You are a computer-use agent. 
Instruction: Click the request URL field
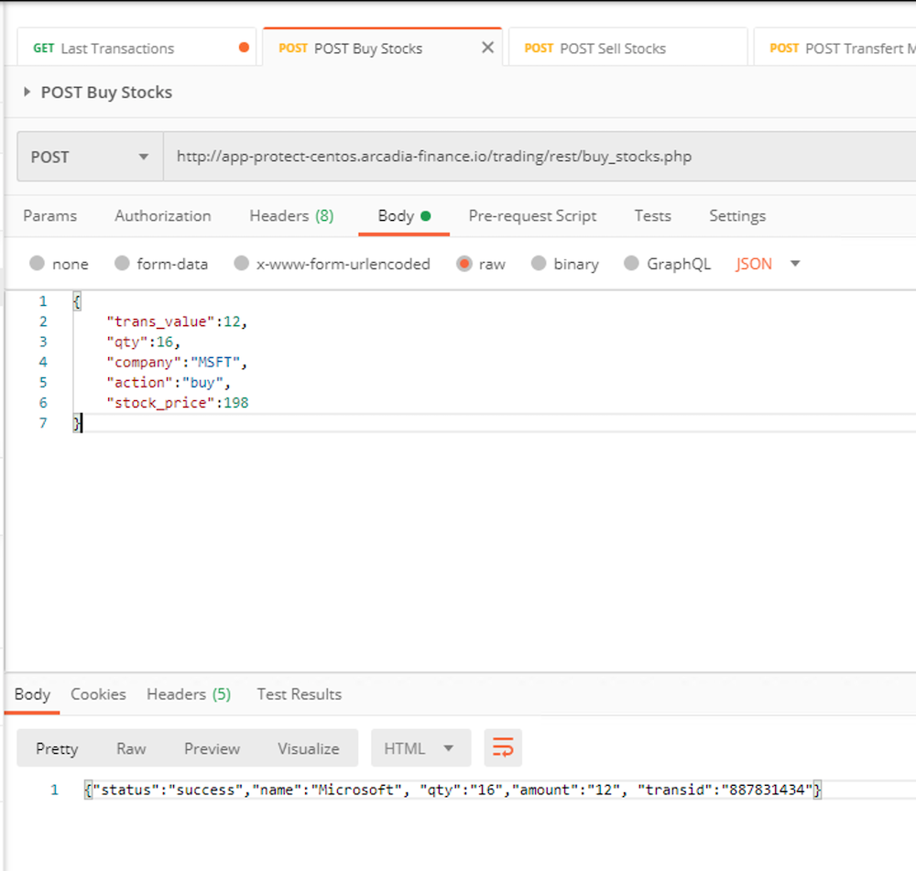[540, 157]
